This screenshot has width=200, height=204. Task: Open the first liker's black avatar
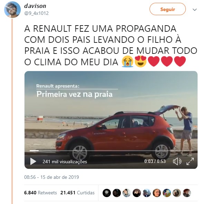pos(107,193)
